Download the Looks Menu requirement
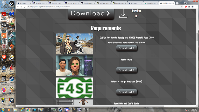This screenshot has width=199, height=112. 127,70
